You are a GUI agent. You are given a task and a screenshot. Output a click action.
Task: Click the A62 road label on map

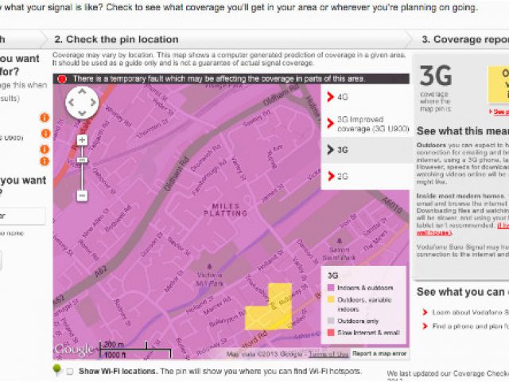[x=101, y=271]
